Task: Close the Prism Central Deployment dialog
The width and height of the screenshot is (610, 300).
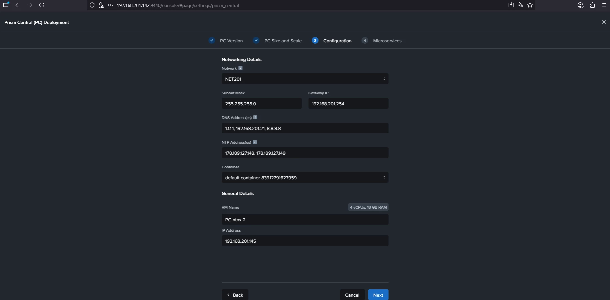Action: [604, 22]
